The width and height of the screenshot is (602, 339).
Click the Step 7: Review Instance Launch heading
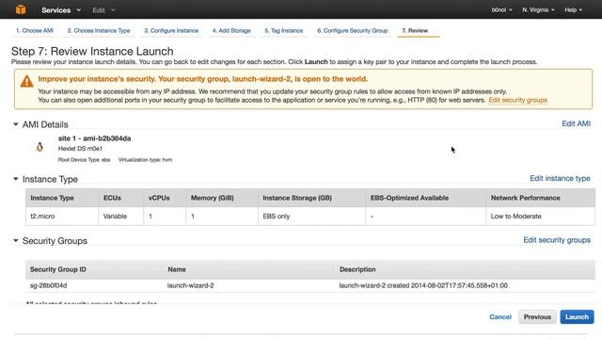tap(92, 51)
